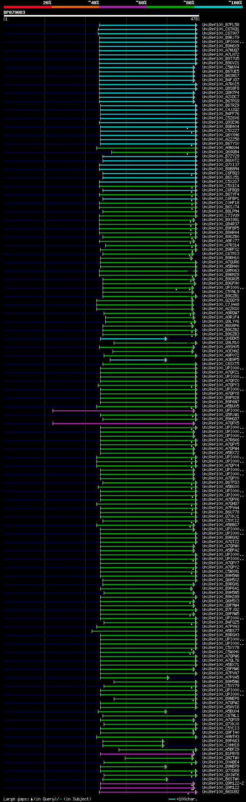Click the purple alignment bar for UniRef100_B1PBY8
Viewport: 246px width, 802px height.
[148, 754]
